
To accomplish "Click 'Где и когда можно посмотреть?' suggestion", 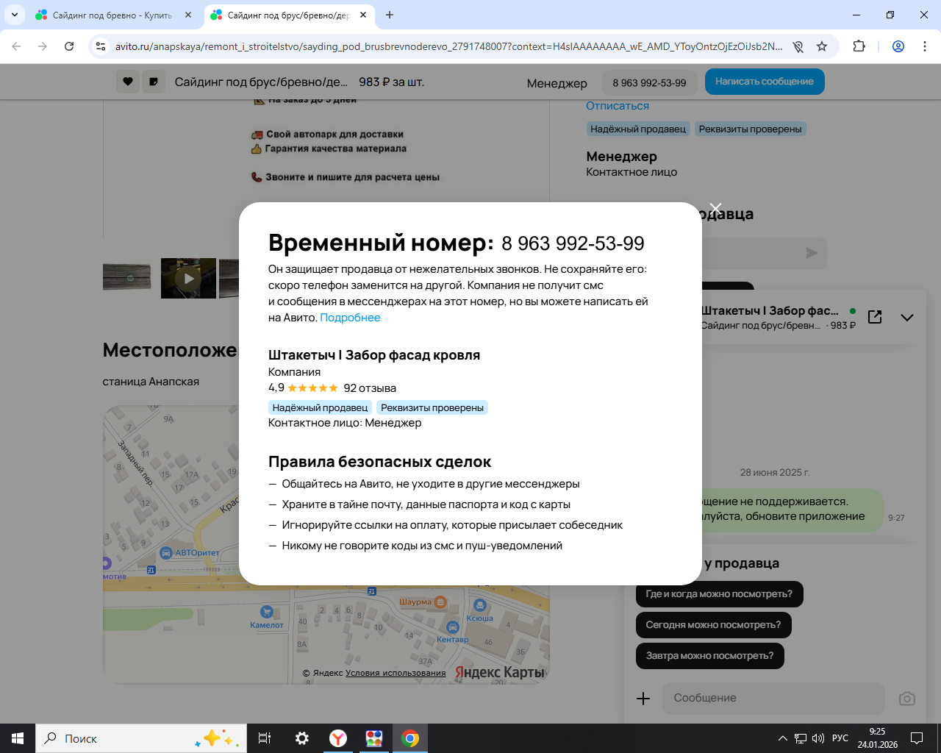I will (x=719, y=594).
